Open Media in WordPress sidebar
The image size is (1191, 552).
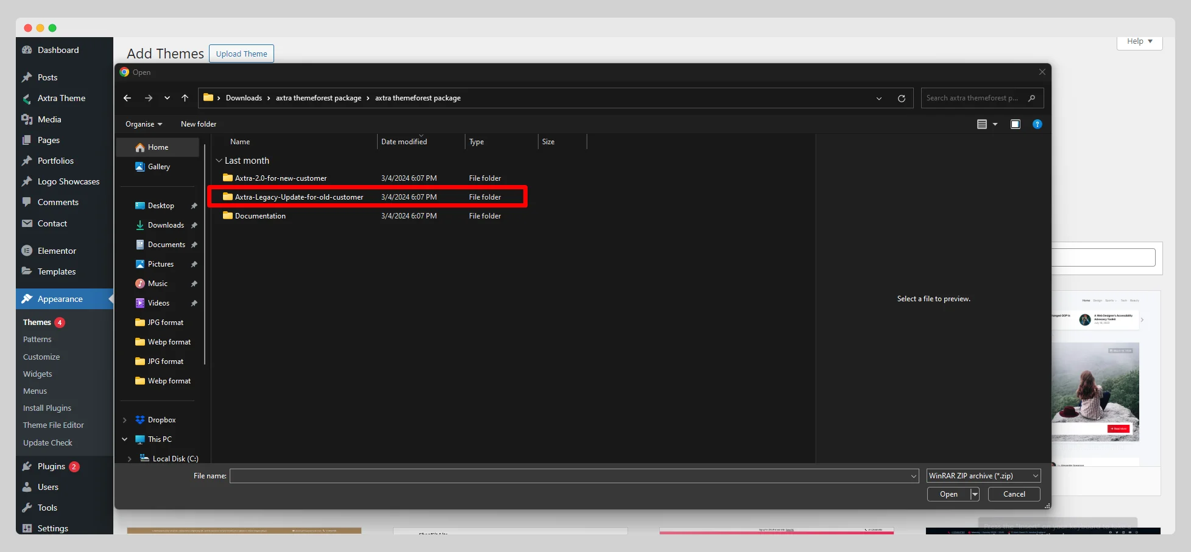coord(49,119)
